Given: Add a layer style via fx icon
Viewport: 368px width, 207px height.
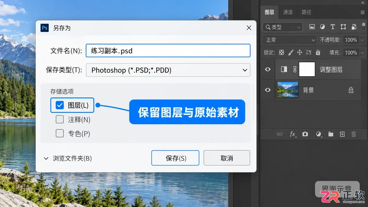Looking at the screenshot, I should tap(293, 134).
